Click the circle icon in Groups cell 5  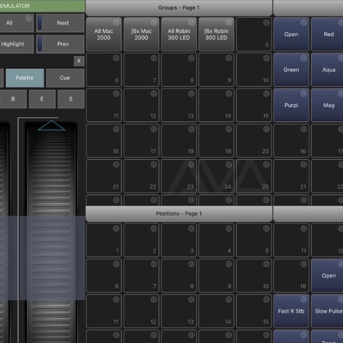point(266,22)
